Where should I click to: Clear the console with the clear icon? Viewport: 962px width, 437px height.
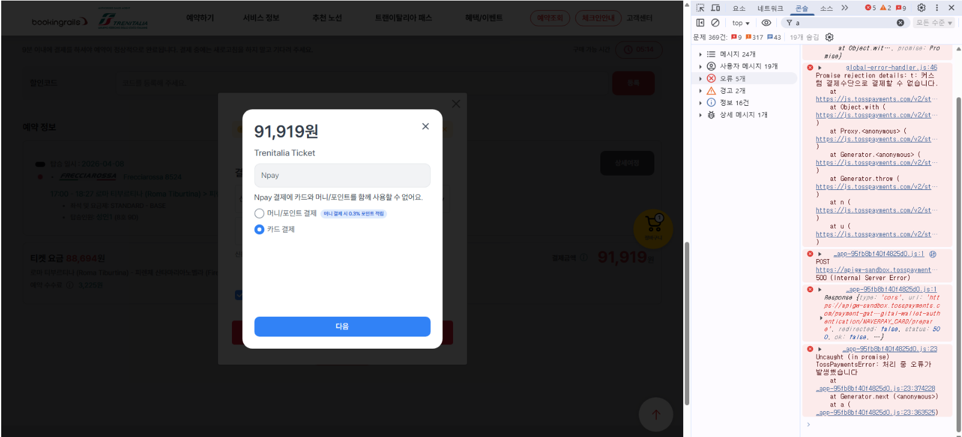coord(715,23)
